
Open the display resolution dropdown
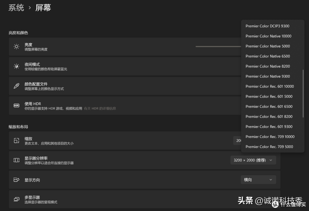pyautogui.click(x=253, y=160)
